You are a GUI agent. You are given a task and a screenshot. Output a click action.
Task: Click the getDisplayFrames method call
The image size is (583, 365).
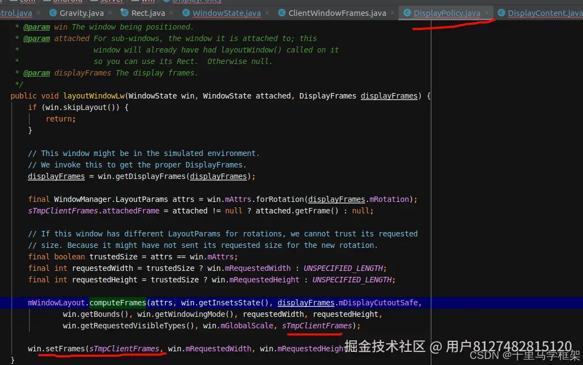(150, 177)
